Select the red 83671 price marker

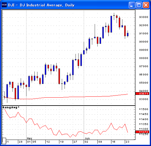click(142, 93)
